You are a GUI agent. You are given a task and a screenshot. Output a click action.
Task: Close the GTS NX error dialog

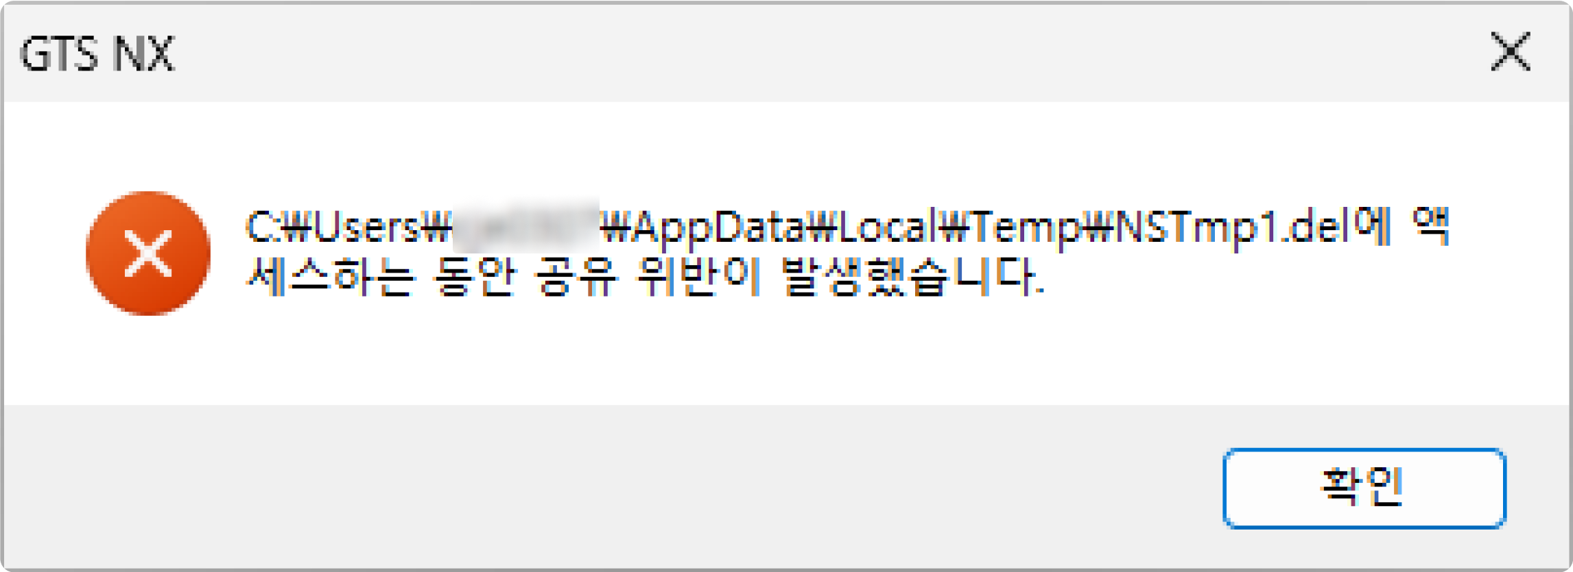(x=1511, y=51)
